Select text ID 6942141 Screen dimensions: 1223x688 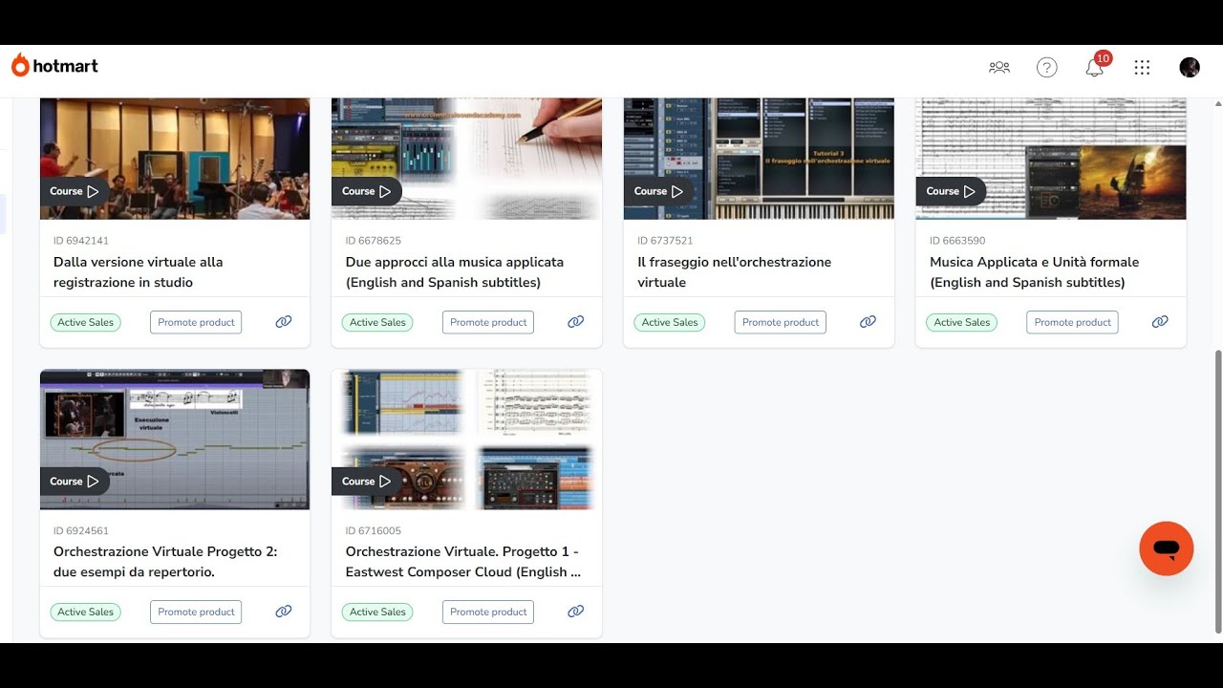pos(81,241)
